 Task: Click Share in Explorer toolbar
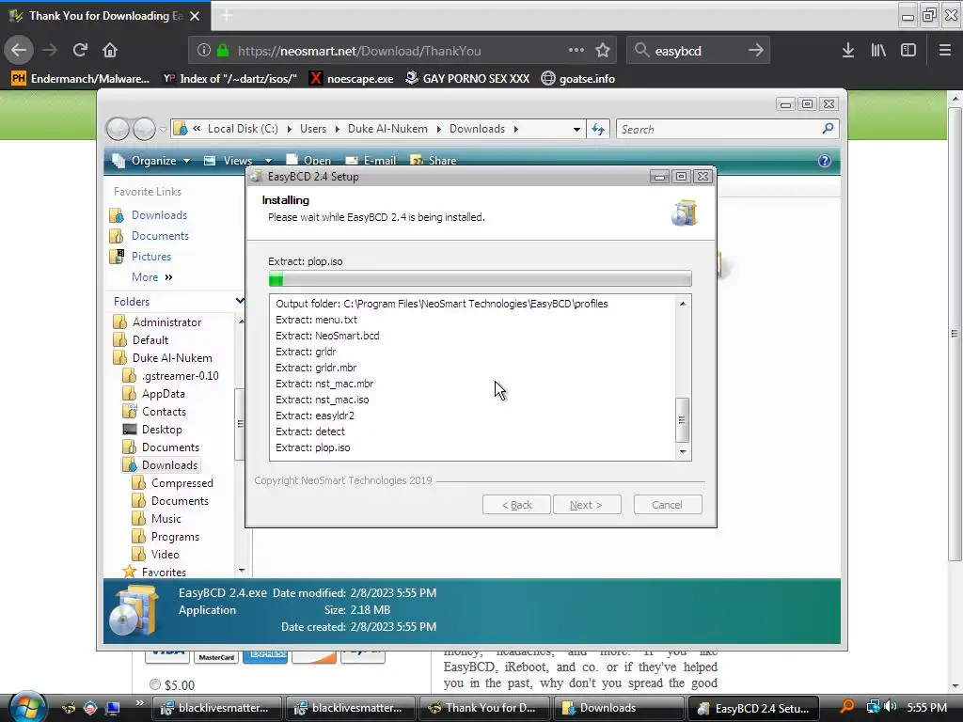tap(434, 161)
